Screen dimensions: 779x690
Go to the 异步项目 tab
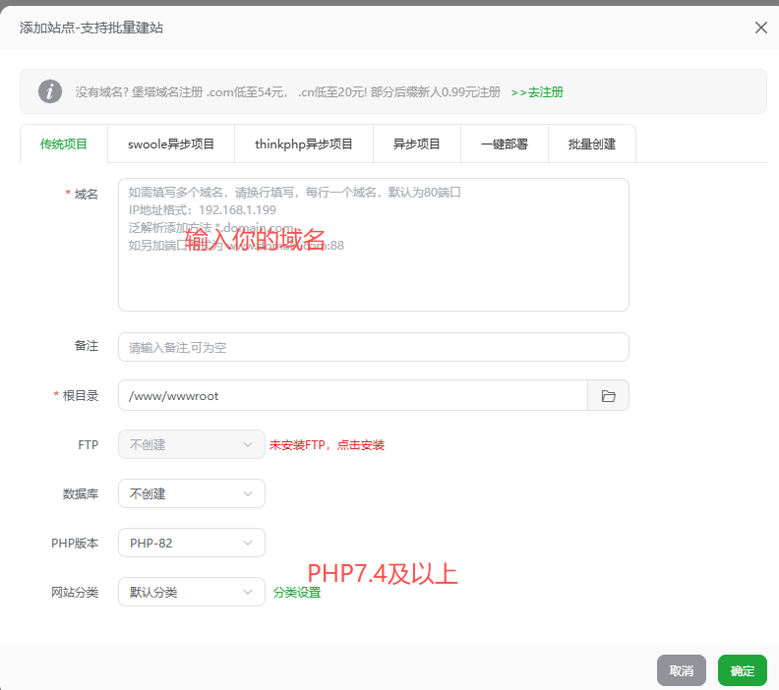[x=417, y=144]
